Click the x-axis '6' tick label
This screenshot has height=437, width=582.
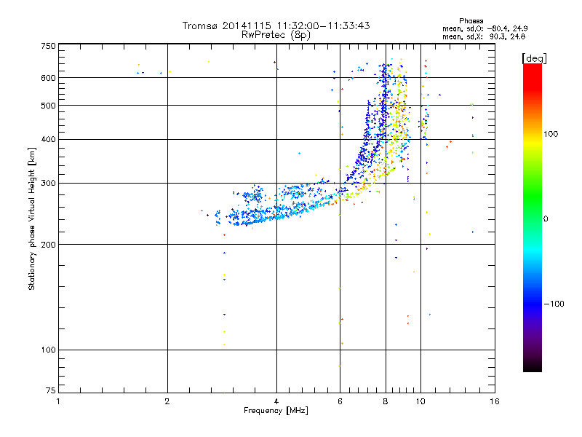[x=340, y=401]
